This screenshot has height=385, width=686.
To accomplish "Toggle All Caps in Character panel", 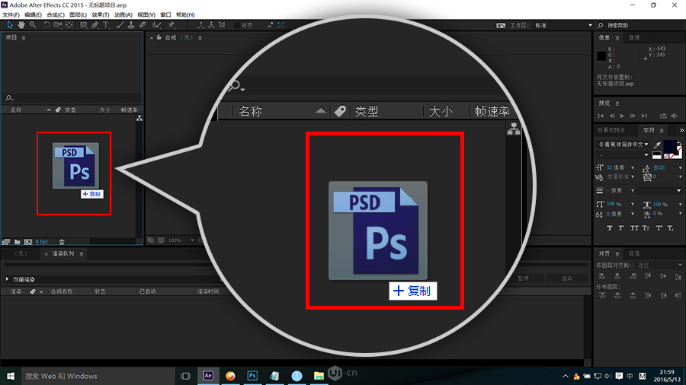I will click(x=634, y=228).
